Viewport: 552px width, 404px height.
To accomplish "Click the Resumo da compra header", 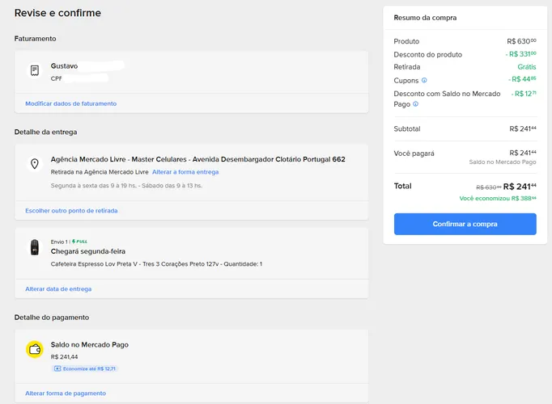I will tap(425, 18).
